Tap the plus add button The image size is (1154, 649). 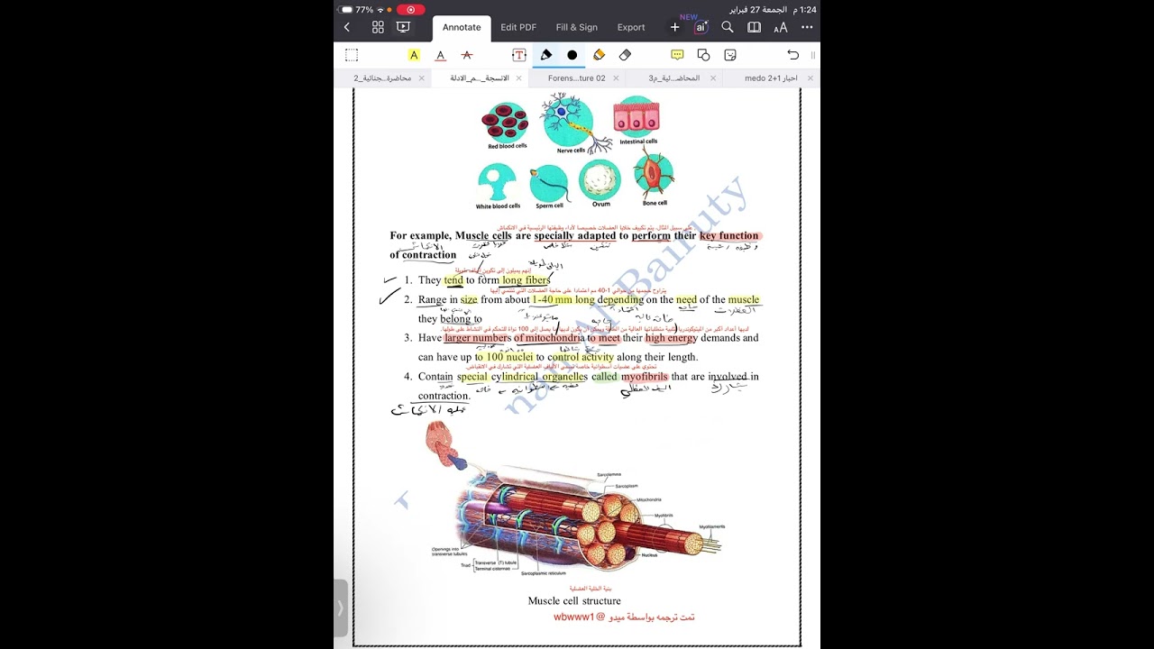click(x=674, y=27)
